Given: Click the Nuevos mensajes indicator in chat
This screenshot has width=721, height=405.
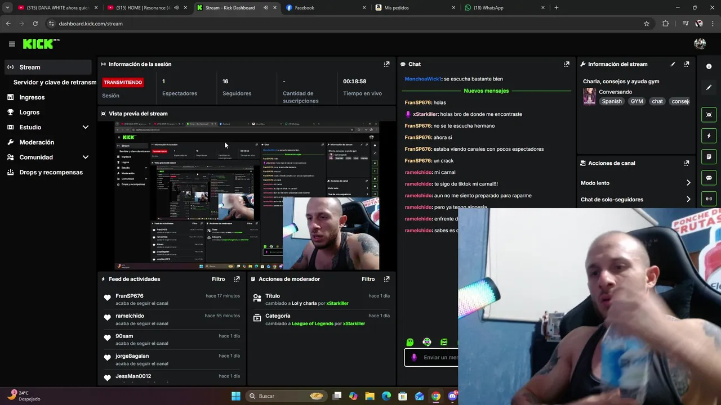Looking at the screenshot, I should [x=486, y=91].
